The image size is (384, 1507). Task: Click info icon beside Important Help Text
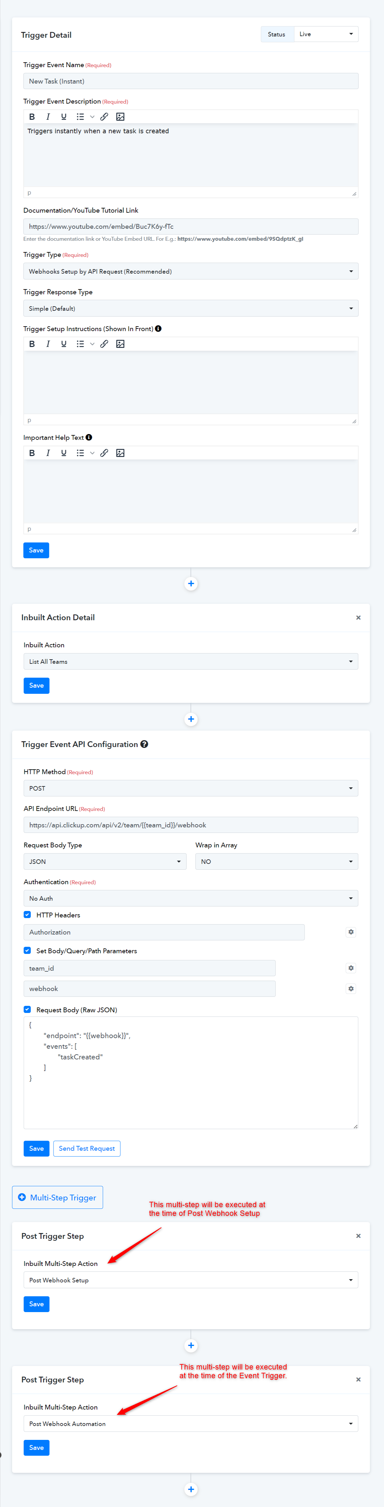(x=89, y=438)
